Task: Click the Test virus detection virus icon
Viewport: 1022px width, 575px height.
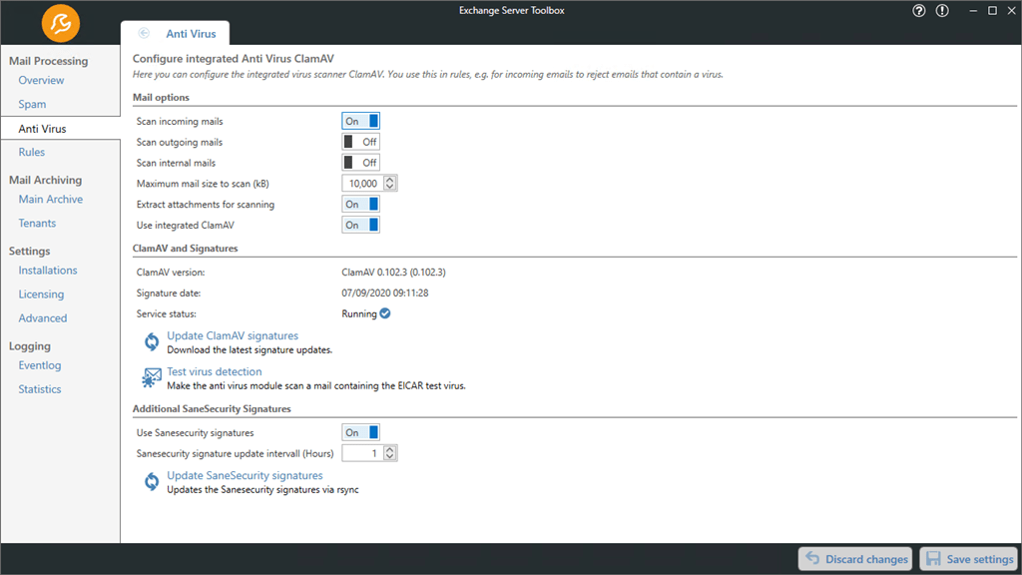Action: (x=152, y=377)
